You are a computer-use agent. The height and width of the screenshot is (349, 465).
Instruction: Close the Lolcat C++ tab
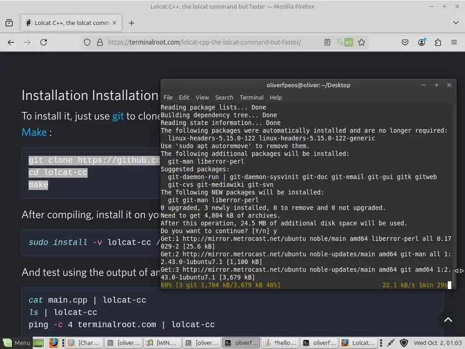tap(114, 23)
